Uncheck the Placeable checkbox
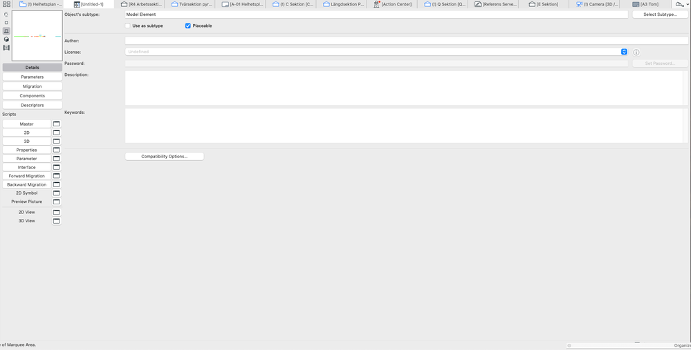Image resolution: width=691 pixels, height=350 pixels. click(187, 26)
